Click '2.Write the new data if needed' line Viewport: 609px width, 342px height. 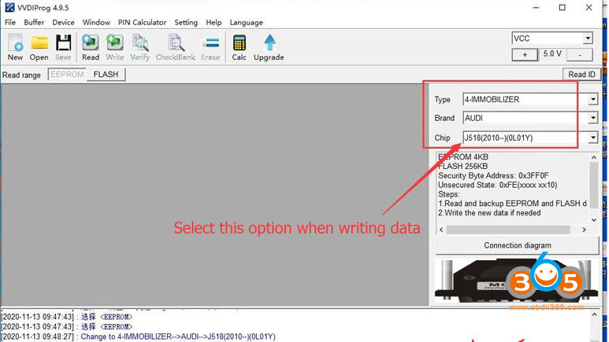[489, 213]
